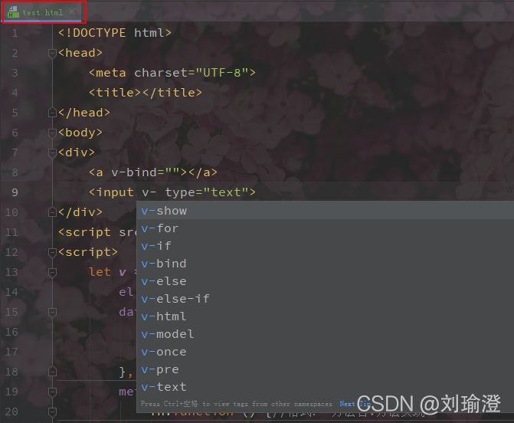Collapse the function fold on line 20
Screen dimensions: 514x423
(x=52, y=412)
